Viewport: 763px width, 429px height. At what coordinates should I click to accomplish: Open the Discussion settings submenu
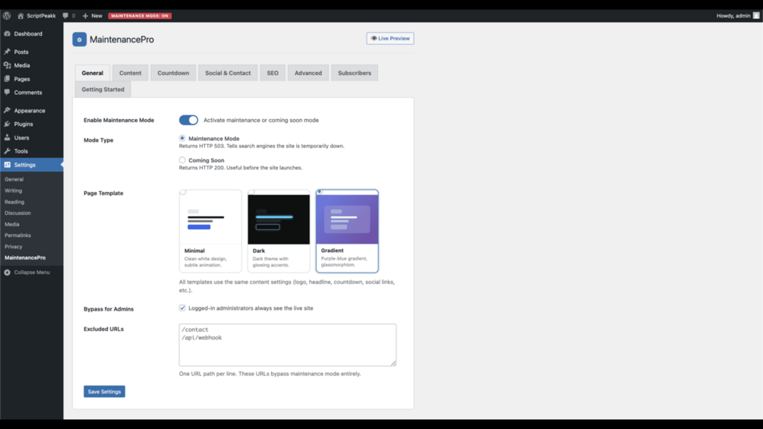click(17, 213)
